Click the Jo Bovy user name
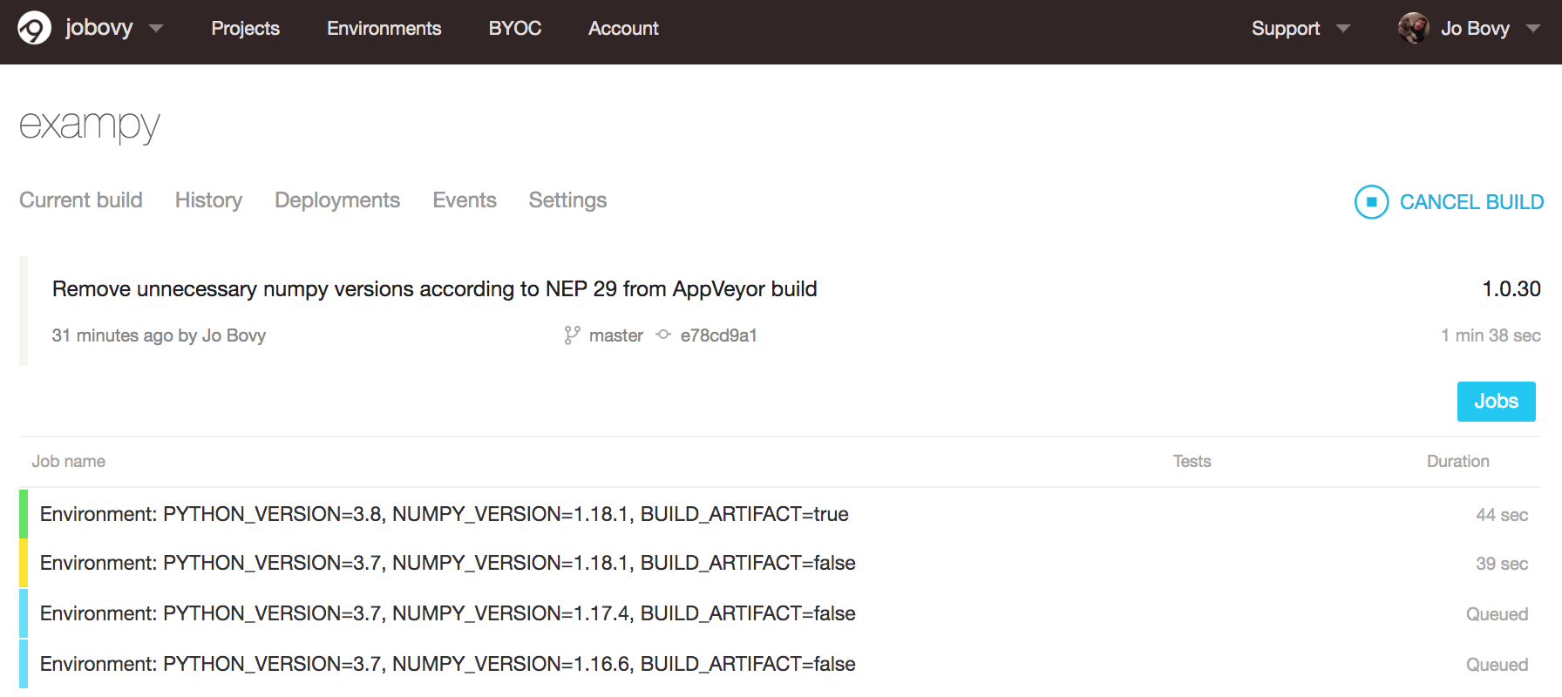1562x697 pixels. pos(1475,29)
